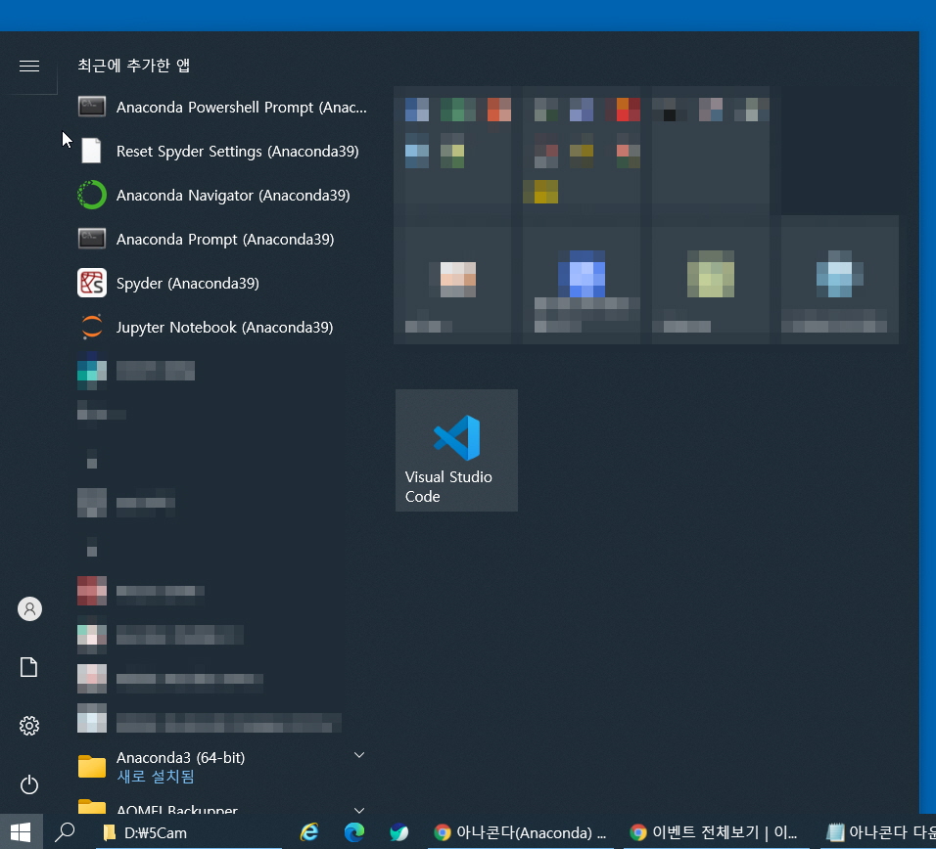Click the Anaconda3 (64-bit) folder icon
Screen dimensions: 936x849
(x=92, y=766)
